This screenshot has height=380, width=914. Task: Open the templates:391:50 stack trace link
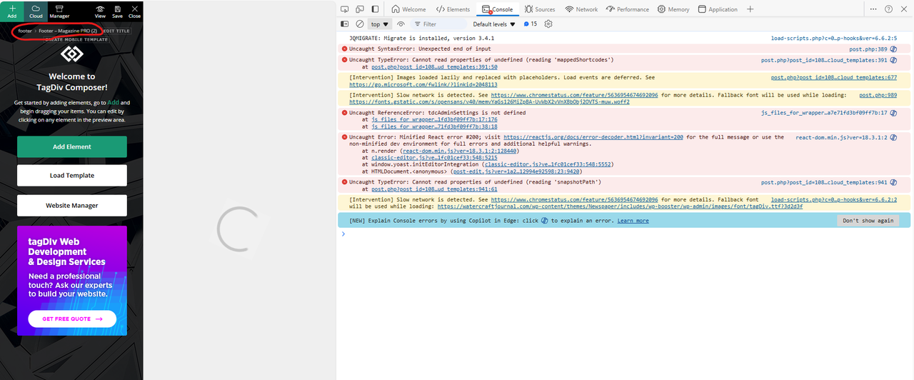pyautogui.click(x=434, y=67)
